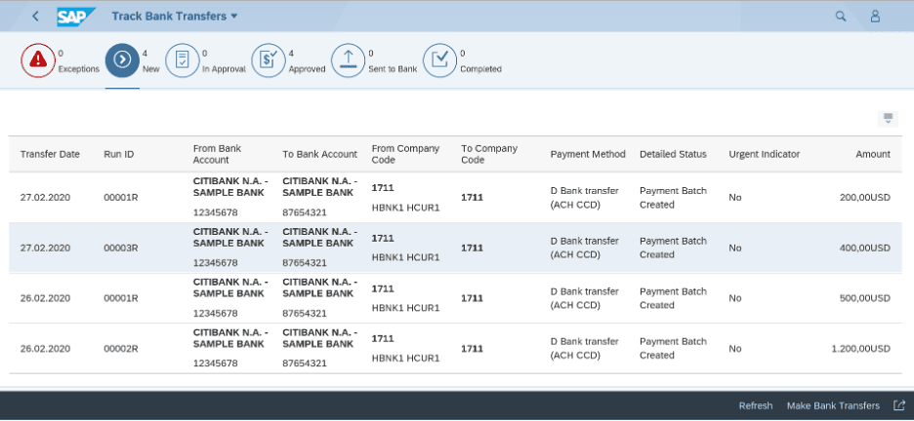Click the Amount column header
Image resolution: width=914 pixels, height=421 pixels.
point(873,154)
